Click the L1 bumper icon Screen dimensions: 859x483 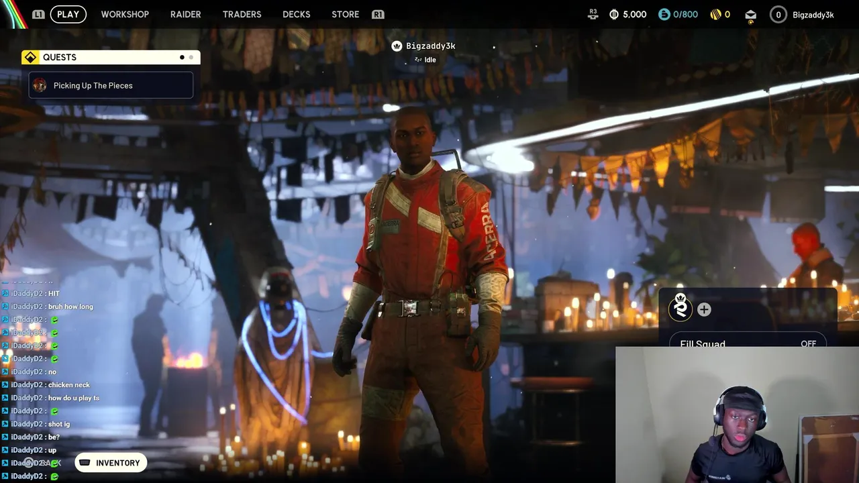point(38,14)
